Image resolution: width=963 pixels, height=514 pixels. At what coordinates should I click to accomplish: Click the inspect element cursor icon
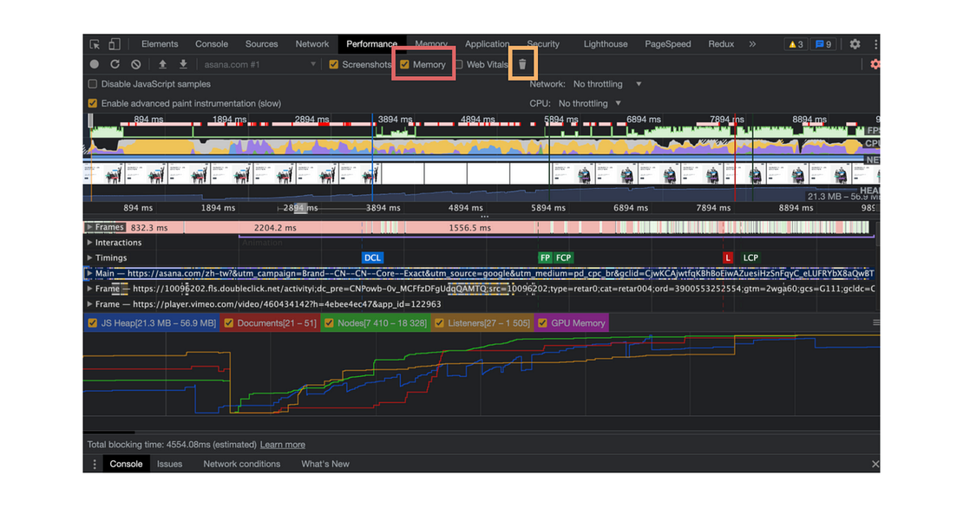pos(95,44)
